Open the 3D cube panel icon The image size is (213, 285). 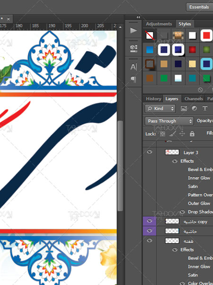pyautogui.click(x=133, y=48)
